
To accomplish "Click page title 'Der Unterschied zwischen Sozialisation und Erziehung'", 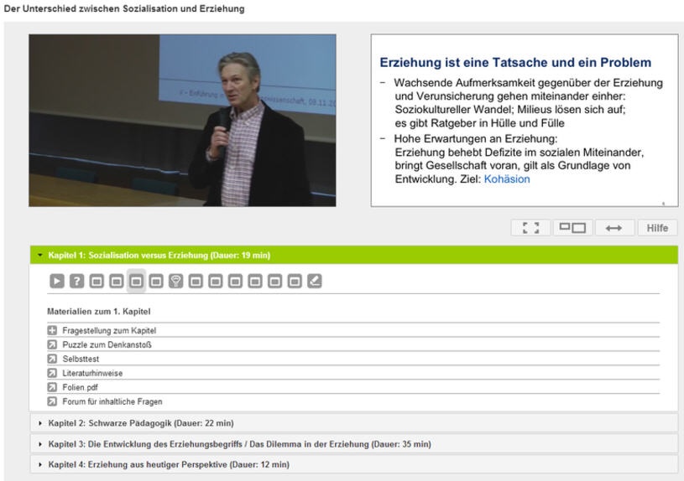I will pyautogui.click(x=124, y=8).
